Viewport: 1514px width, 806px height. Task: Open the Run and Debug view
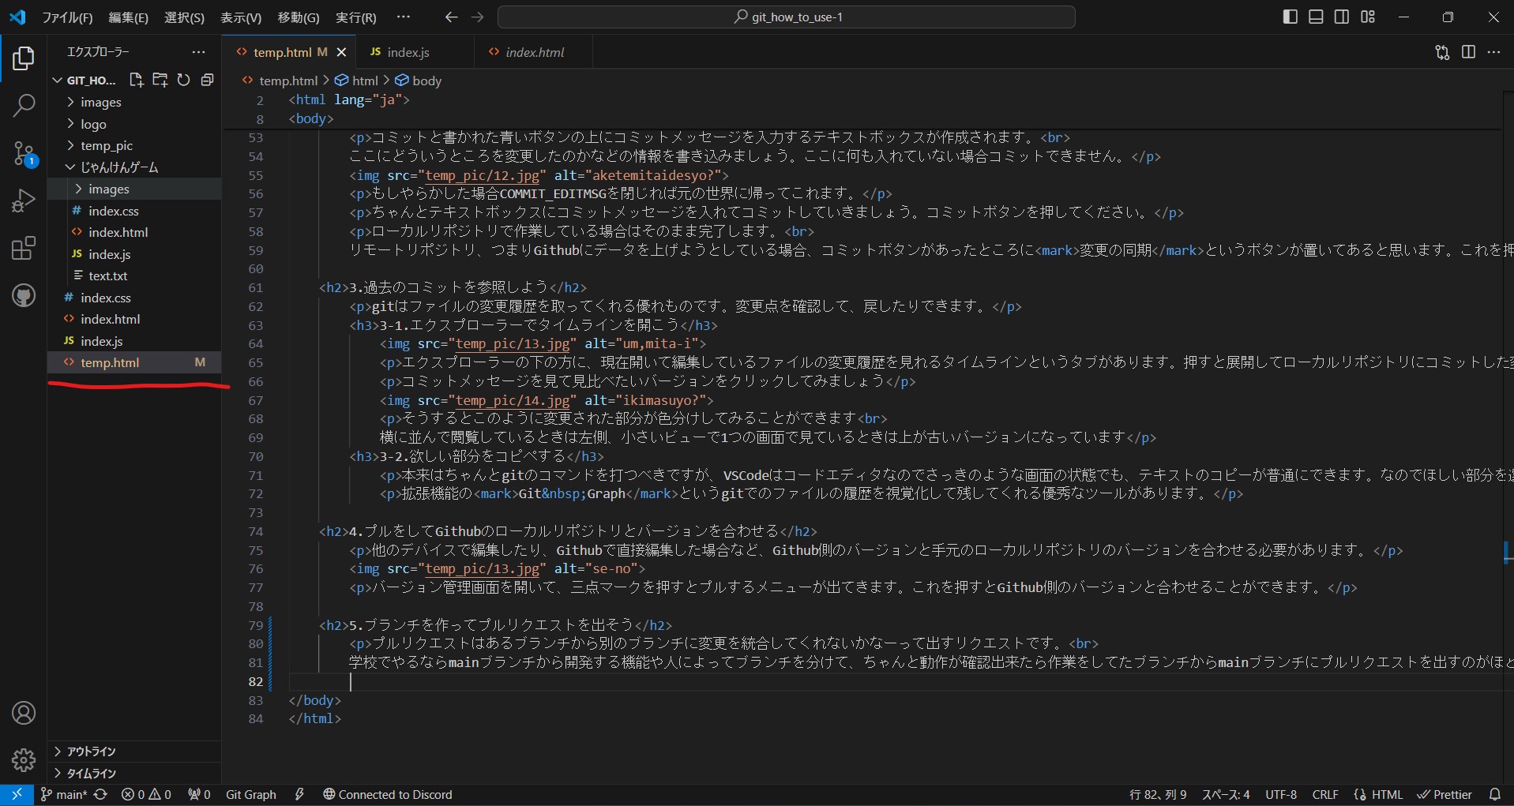24,201
